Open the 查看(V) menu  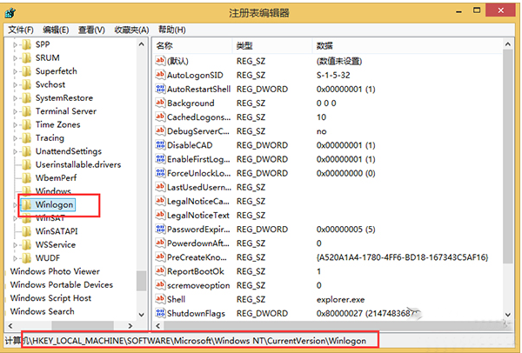(91, 30)
